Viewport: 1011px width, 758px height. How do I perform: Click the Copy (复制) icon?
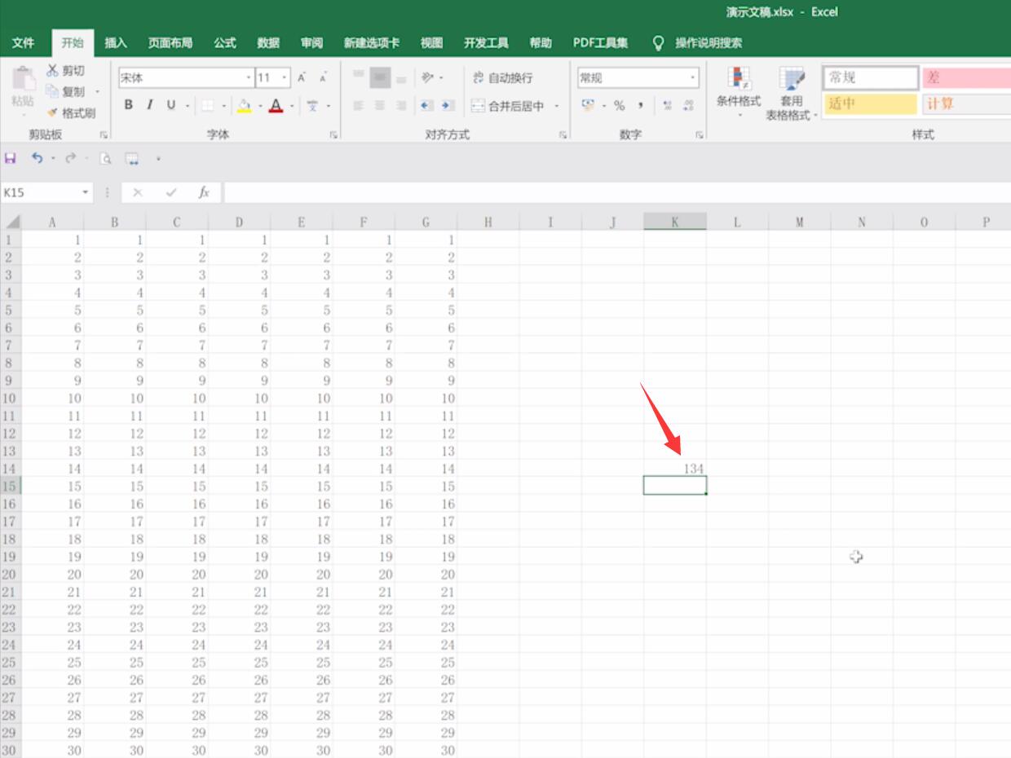coord(53,91)
